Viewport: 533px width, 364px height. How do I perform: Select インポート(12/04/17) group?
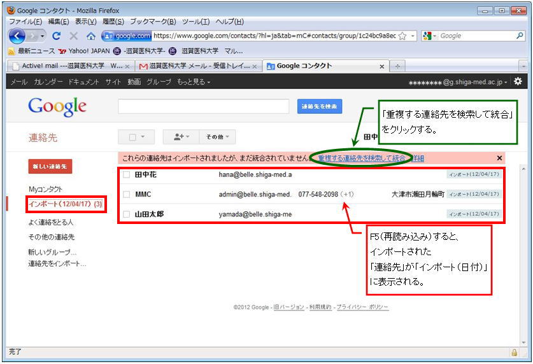point(65,204)
